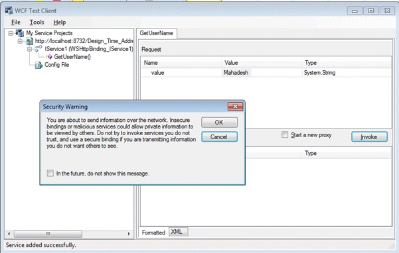The image size is (399, 253).
Task: Click the Response Type column header
Action: 347,153
